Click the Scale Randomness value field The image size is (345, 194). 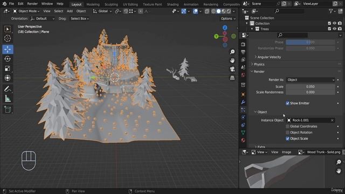coord(310,92)
